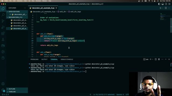Switch to the TERMINAL panel tab
The image size is (172, 96).
coord(54,59)
